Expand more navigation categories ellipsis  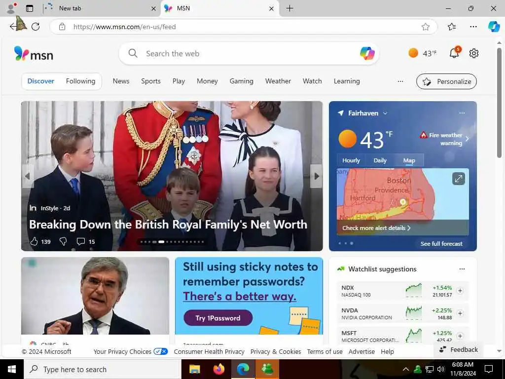point(400,81)
